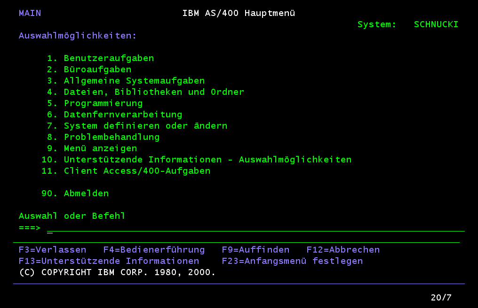Click F3=Verlassen function key label

coord(52,250)
